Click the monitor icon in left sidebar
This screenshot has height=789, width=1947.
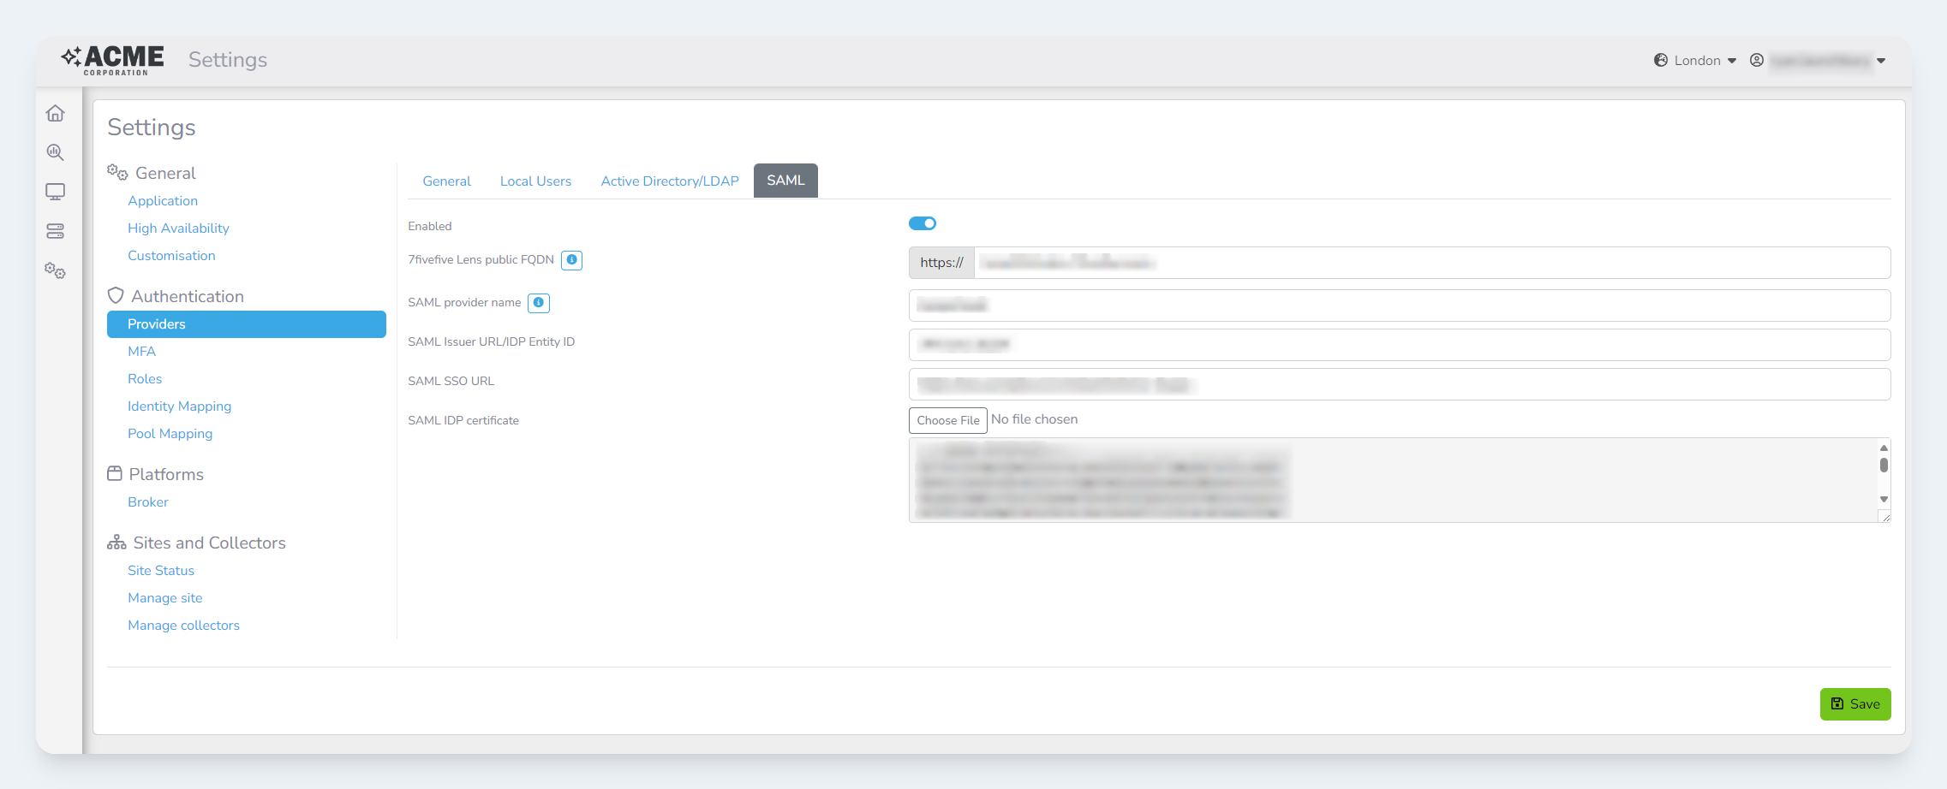[56, 192]
